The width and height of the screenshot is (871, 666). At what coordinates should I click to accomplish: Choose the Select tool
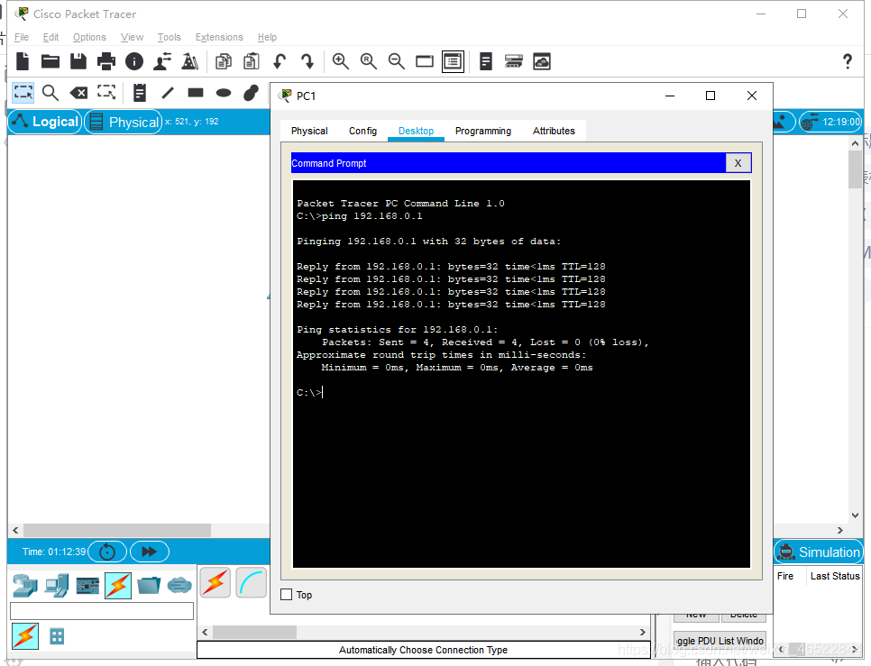pyautogui.click(x=23, y=93)
